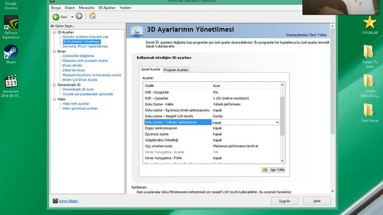Select Masaüstü boyutunu ve konumunu ayarla
Viewport: 383px width, 215px height.
click(92, 75)
